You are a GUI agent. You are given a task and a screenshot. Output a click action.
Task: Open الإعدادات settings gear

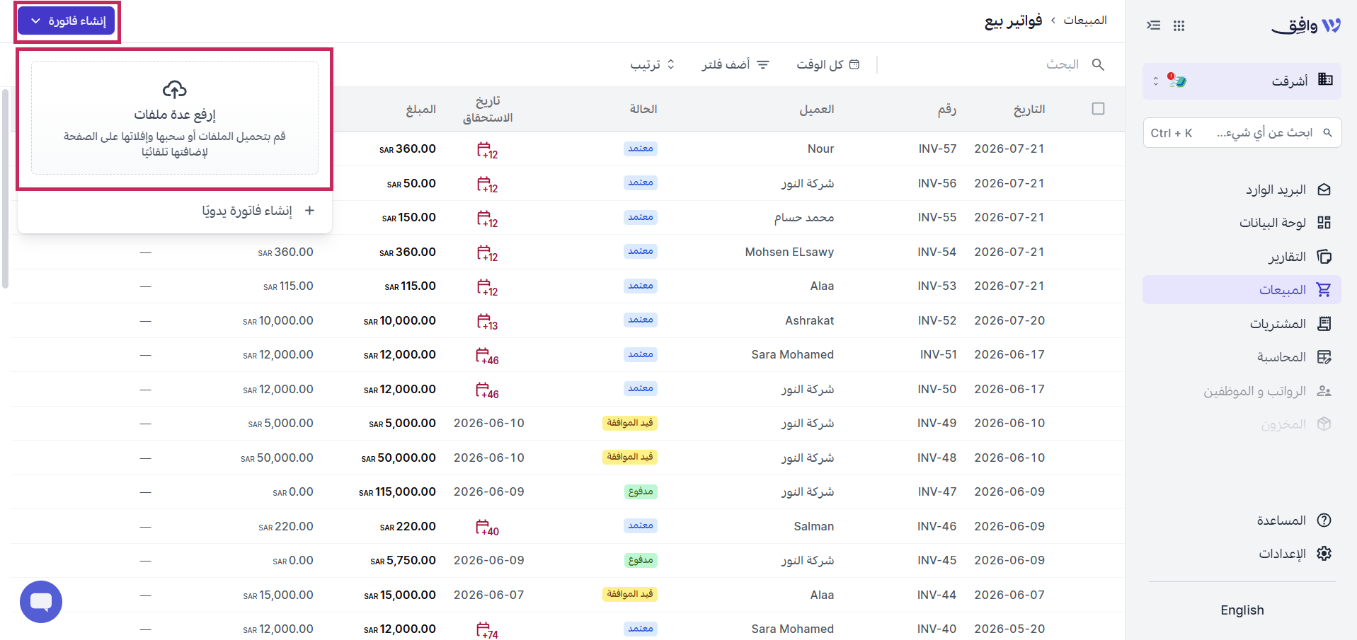(1324, 554)
